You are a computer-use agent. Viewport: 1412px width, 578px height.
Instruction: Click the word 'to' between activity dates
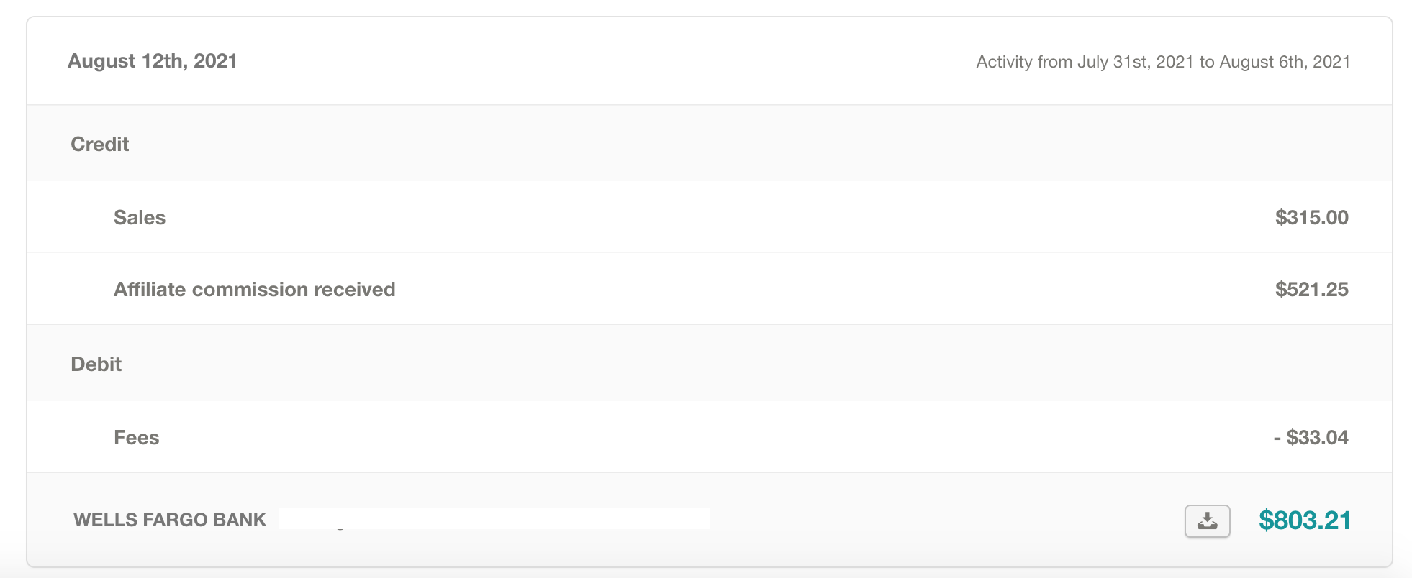click(x=1206, y=62)
